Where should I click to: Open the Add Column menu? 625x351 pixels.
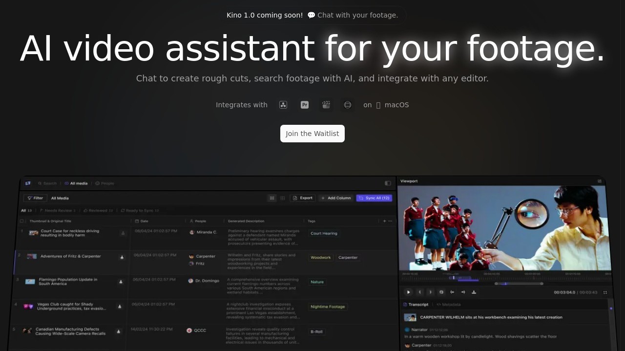click(335, 198)
